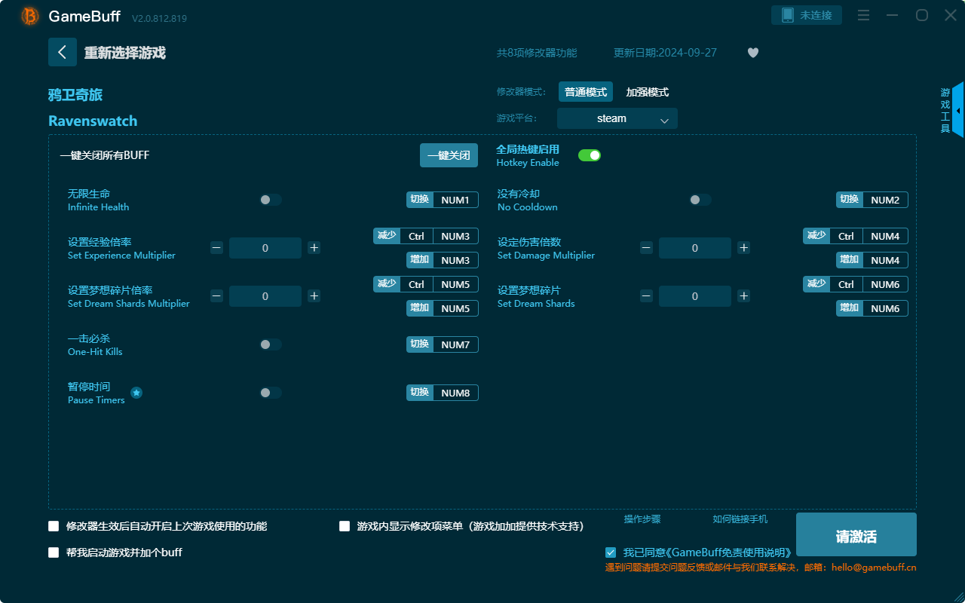
Task: Collapse the 游戏工具 side panel
Action: click(957, 109)
